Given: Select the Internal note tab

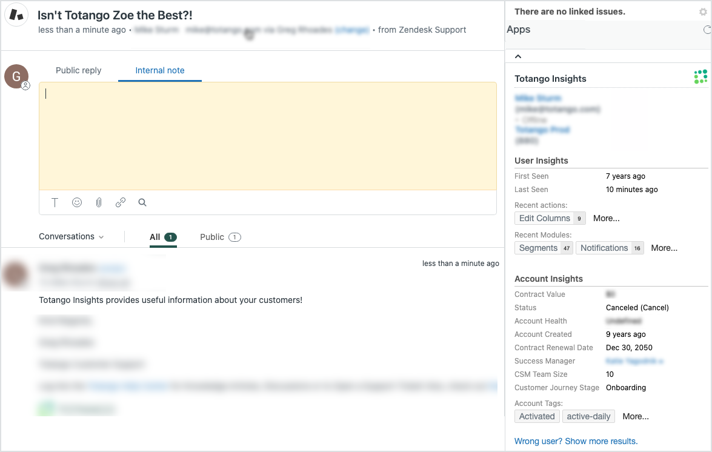Looking at the screenshot, I should pyautogui.click(x=160, y=70).
